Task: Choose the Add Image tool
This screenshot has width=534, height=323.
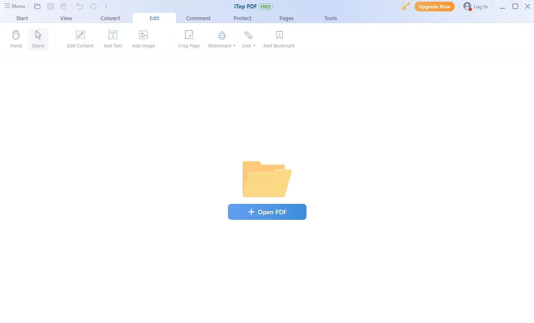Action: tap(144, 39)
